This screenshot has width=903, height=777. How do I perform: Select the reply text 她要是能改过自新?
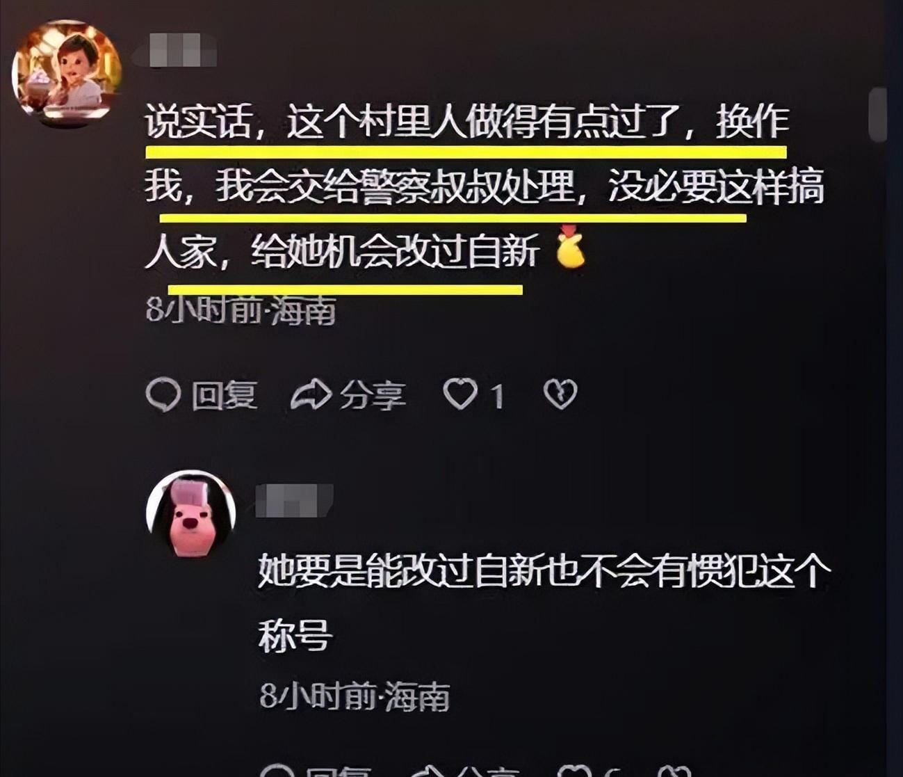coord(545,602)
